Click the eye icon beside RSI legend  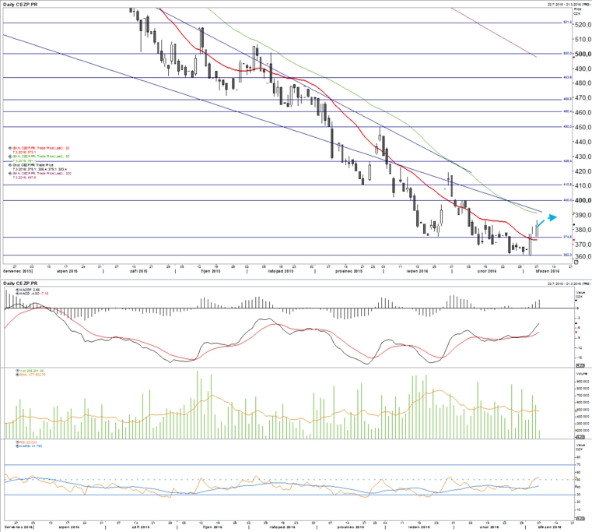tap(17, 442)
